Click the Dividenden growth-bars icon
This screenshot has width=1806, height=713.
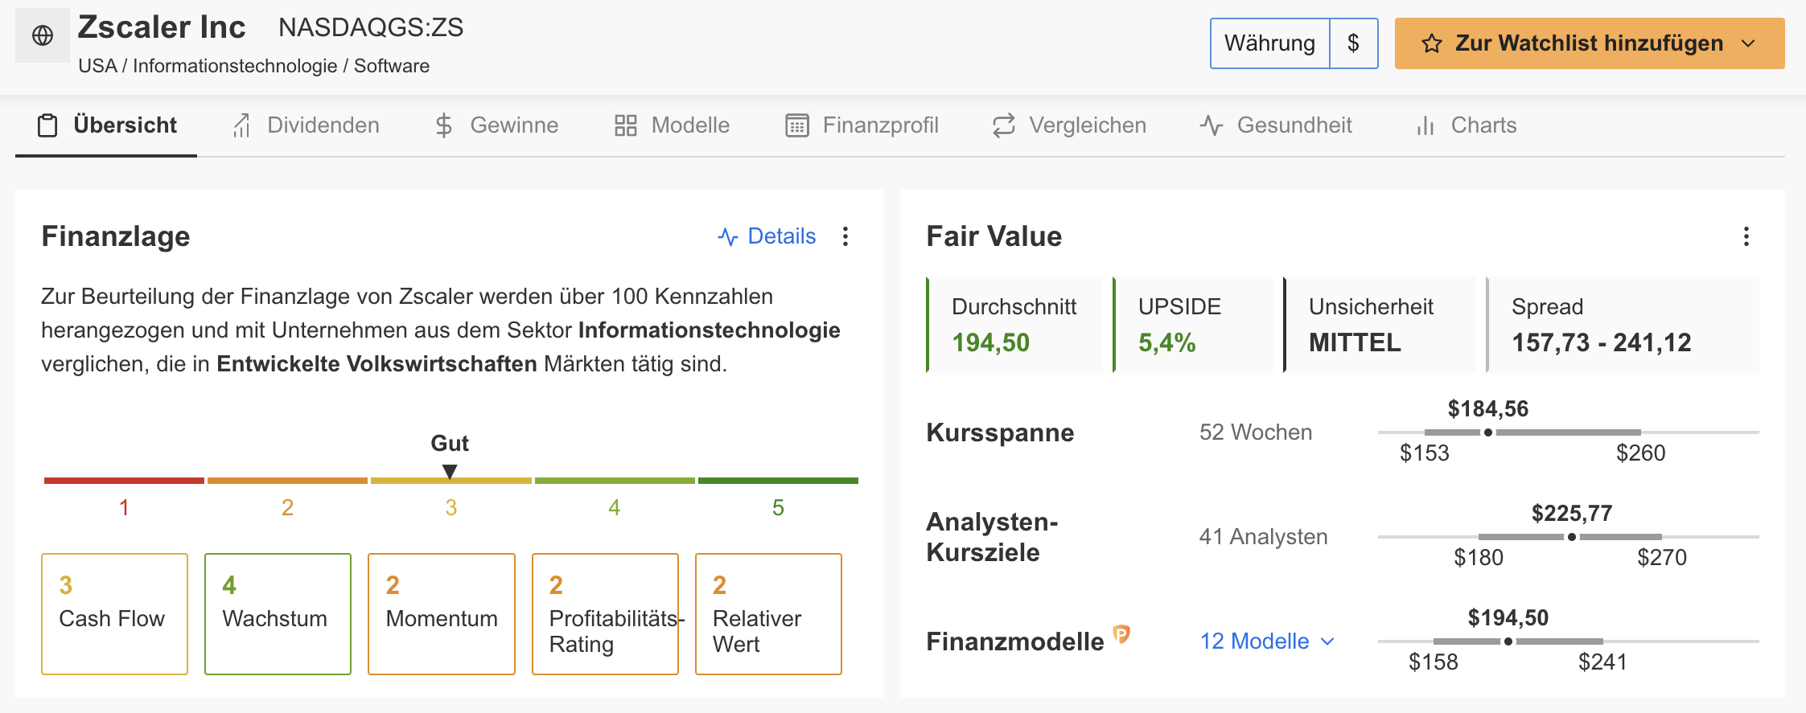coord(241,125)
